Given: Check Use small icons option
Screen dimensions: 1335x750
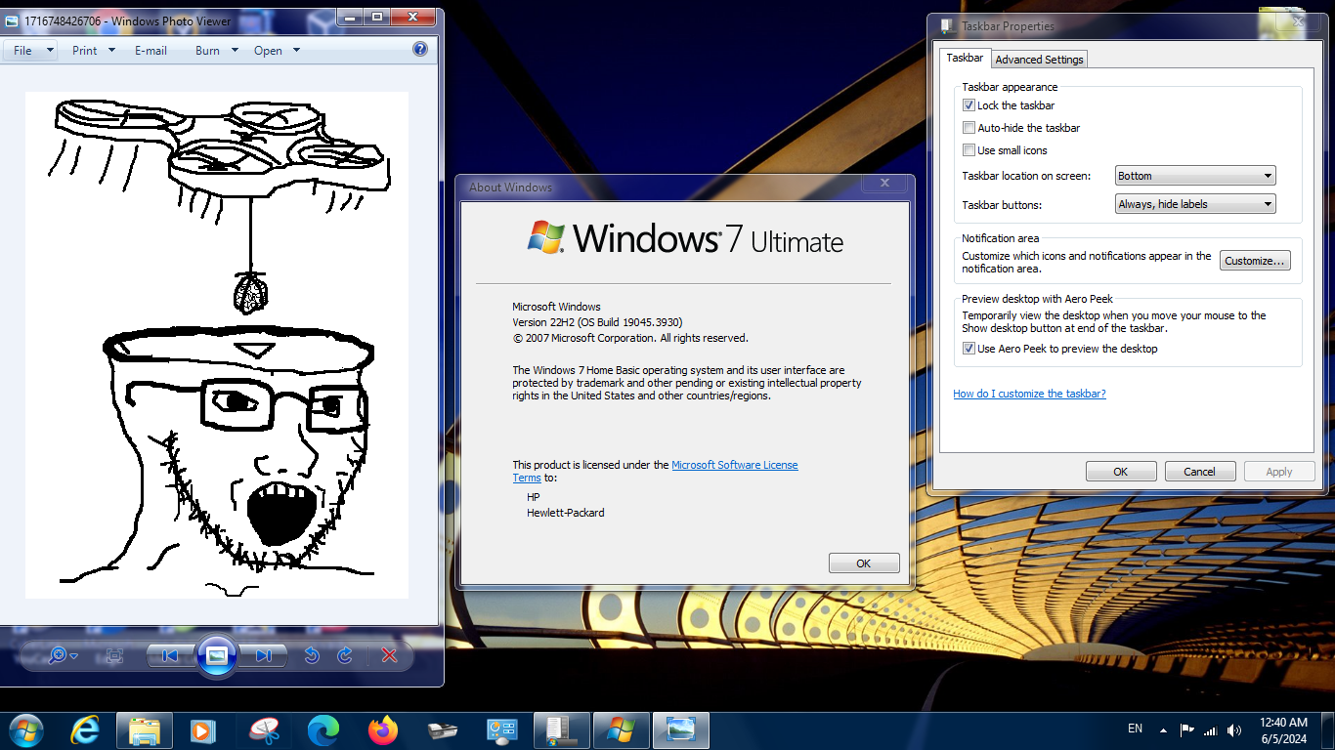Looking at the screenshot, I should point(969,150).
